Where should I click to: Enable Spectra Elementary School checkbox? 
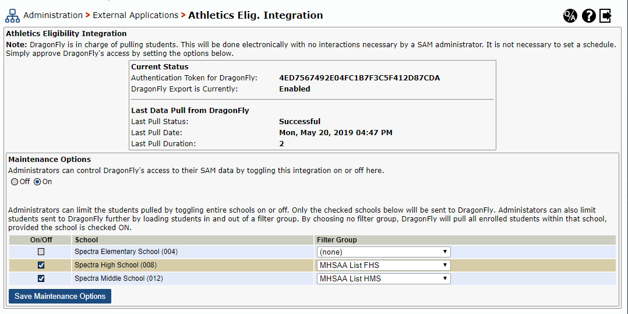click(41, 252)
